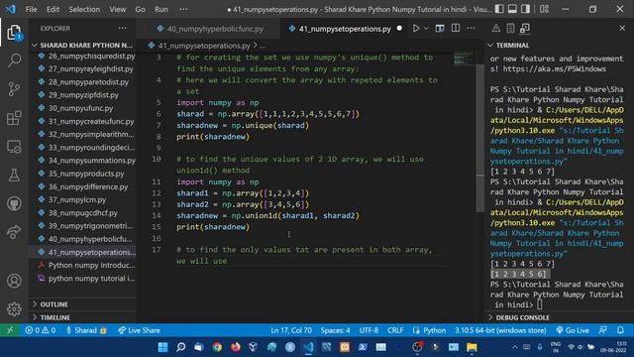The image size is (634, 357).
Task: Open the Explorer view in activity bar
Action: (x=14, y=32)
